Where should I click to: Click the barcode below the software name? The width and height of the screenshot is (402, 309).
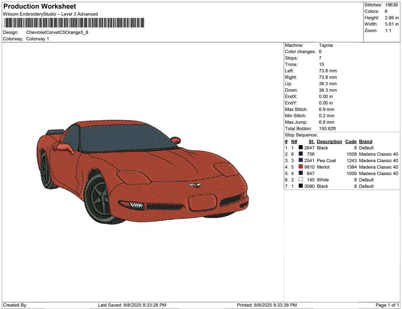click(x=73, y=23)
